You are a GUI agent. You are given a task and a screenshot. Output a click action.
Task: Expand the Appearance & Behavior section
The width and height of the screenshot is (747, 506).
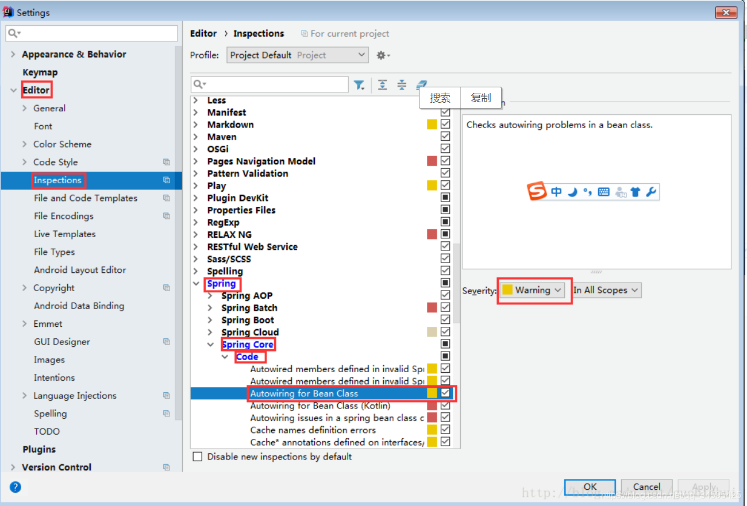[x=13, y=55]
